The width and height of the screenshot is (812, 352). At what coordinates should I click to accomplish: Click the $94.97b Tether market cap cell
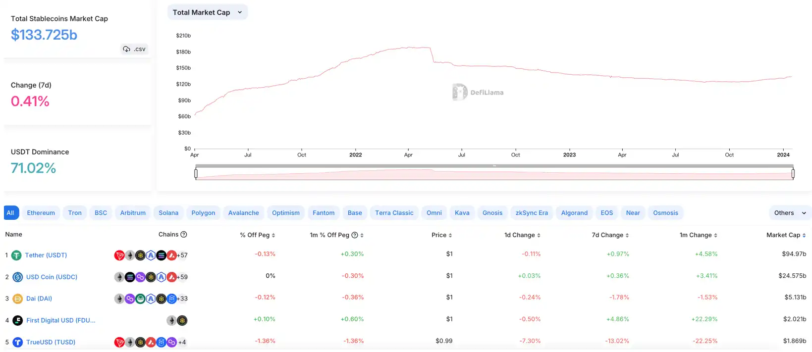[x=794, y=254]
